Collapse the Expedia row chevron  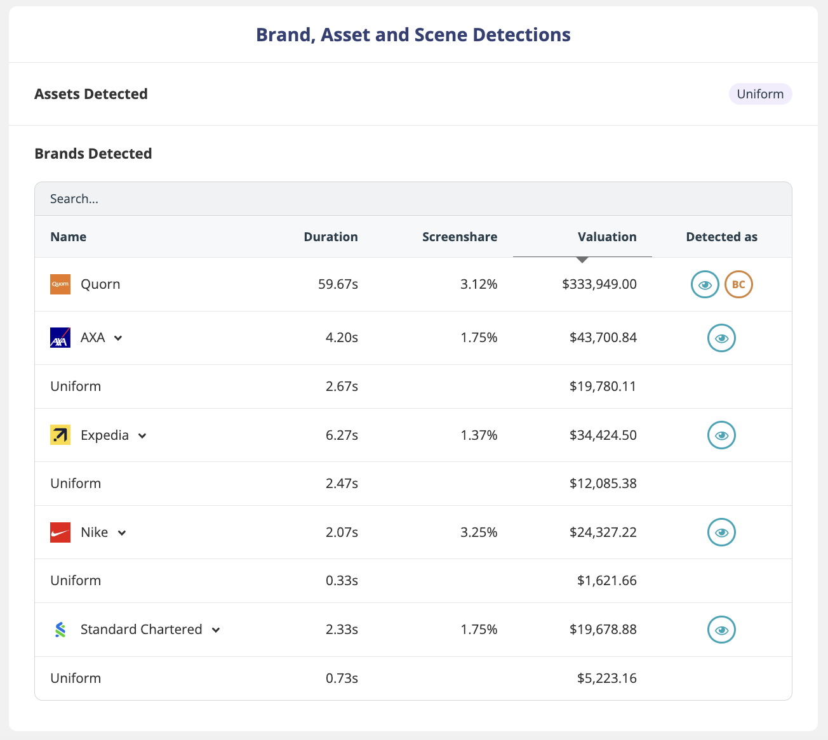tap(142, 436)
